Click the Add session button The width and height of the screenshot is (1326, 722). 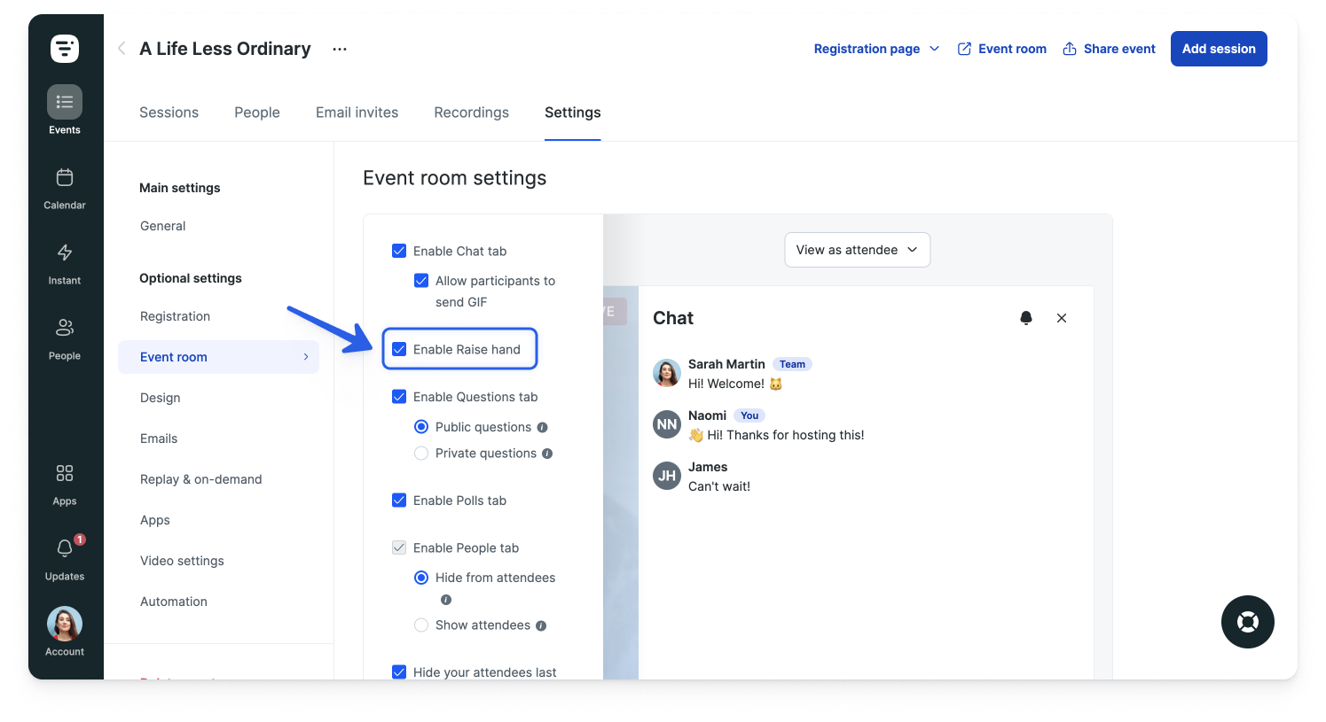(x=1219, y=49)
